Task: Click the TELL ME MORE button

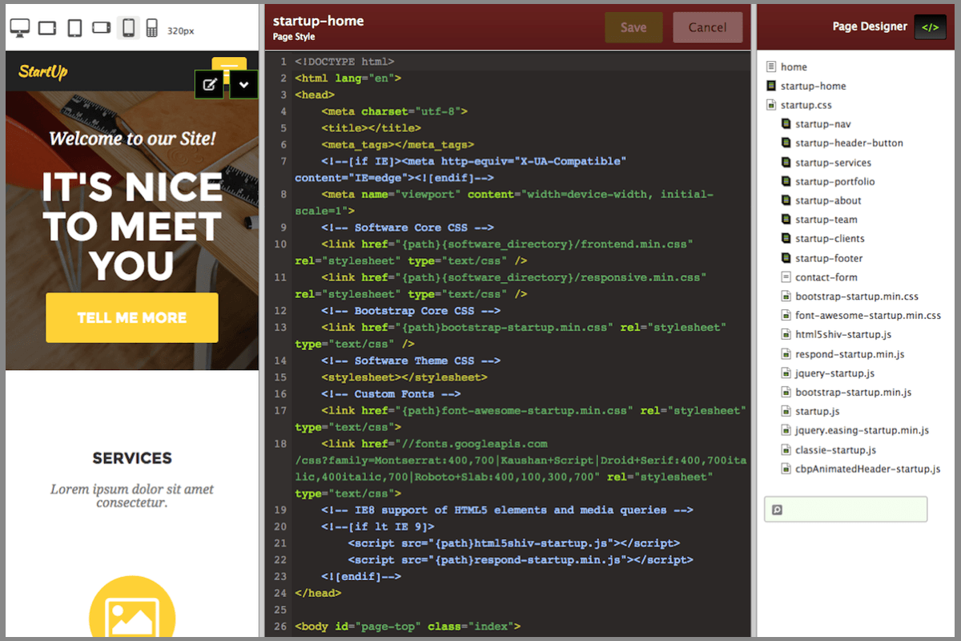Action: tap(132, 318)
